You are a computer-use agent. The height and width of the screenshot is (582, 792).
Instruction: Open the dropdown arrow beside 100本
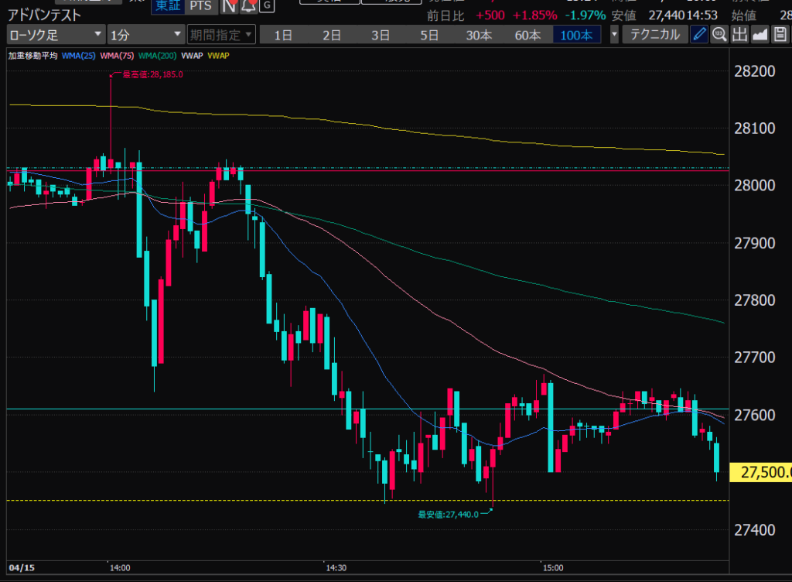(615, 34)
